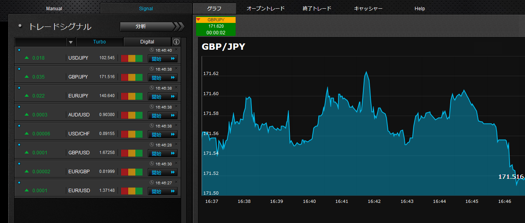Start the GBP/USD trade with 開始
This screenshot has height=223, width=525.
tap(162, 154)
